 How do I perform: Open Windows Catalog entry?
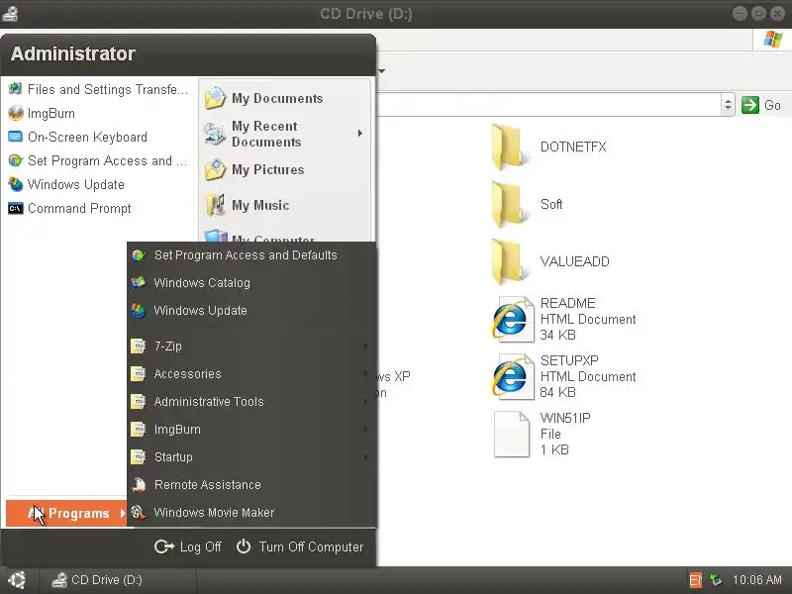pos(251,283)
